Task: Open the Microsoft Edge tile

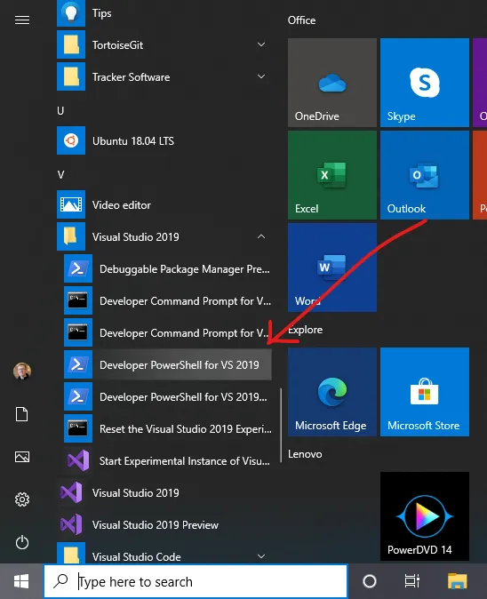Action: (x=332, y=392)
